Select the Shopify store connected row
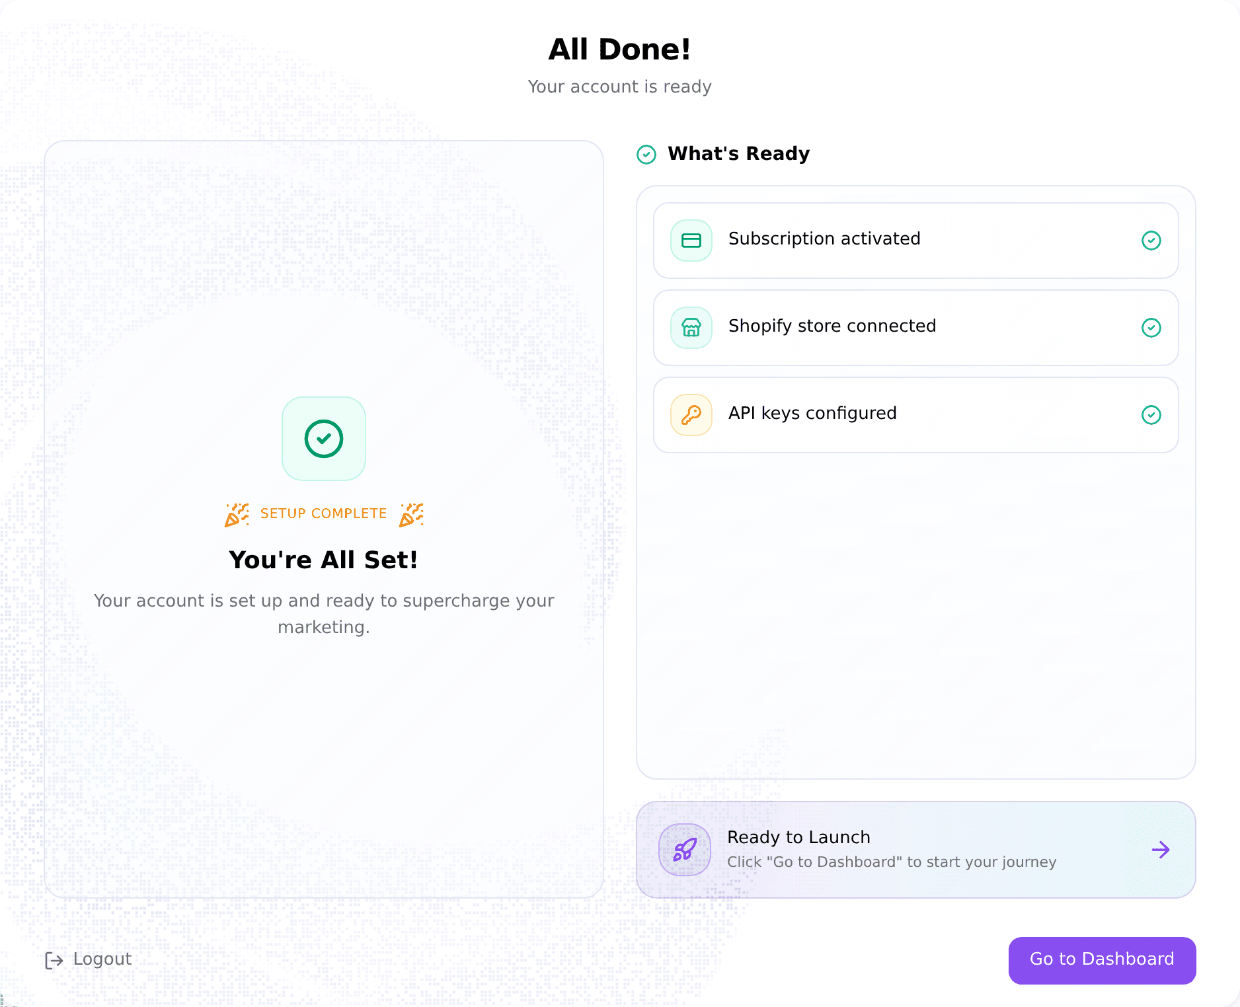The image size is (1240, 1007). [x=916, y=328]
